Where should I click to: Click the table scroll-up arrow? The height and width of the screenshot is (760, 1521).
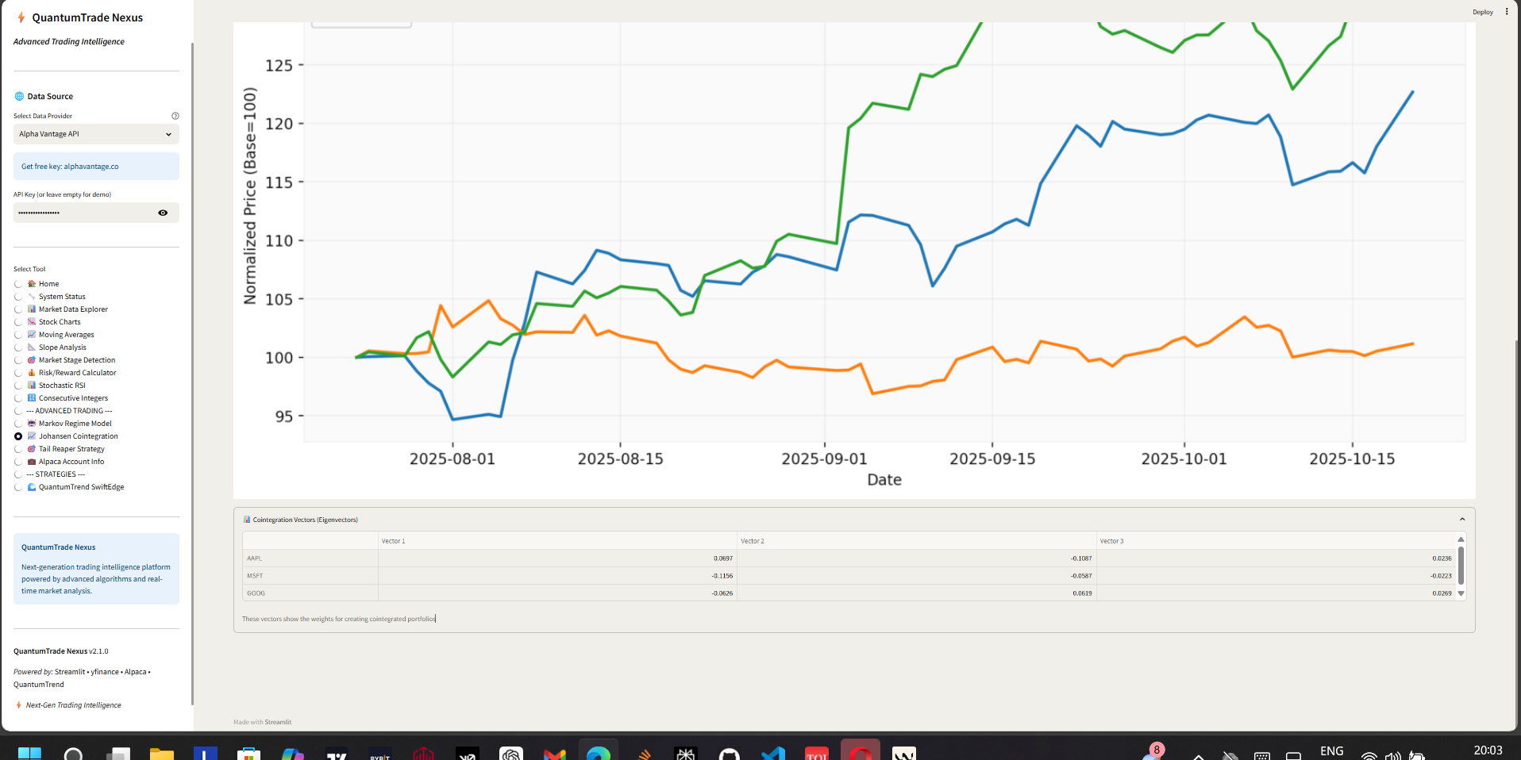tap(1461, 539)
